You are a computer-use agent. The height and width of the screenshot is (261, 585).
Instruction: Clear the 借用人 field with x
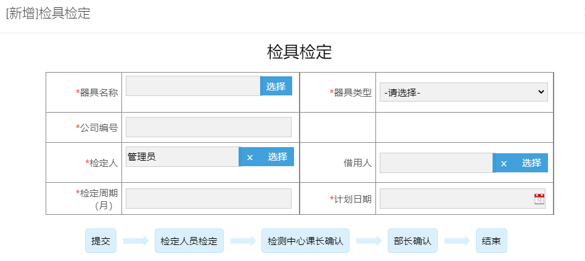click(x=504, y=163)
